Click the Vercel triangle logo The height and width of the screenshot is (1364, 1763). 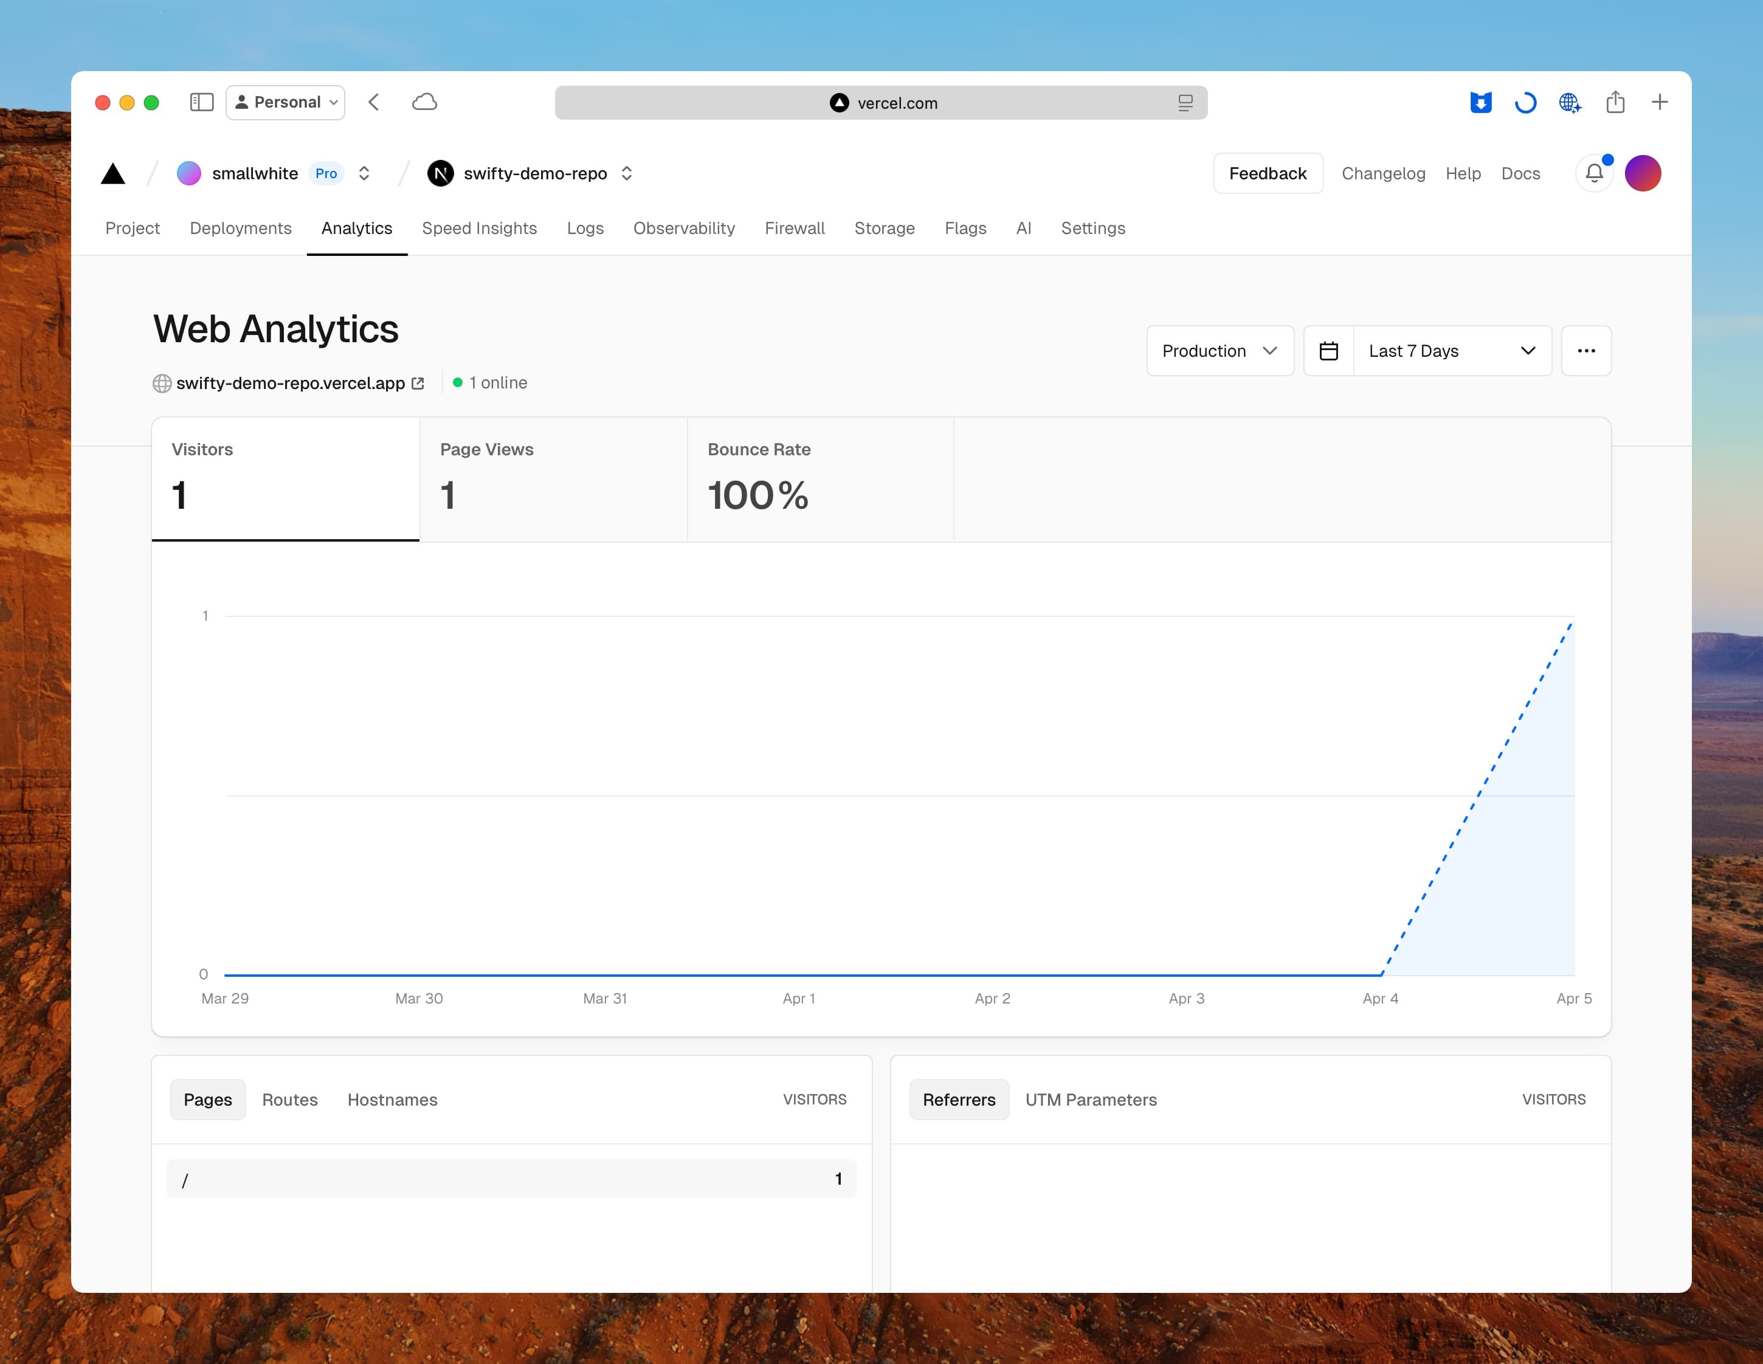(113, 173)
